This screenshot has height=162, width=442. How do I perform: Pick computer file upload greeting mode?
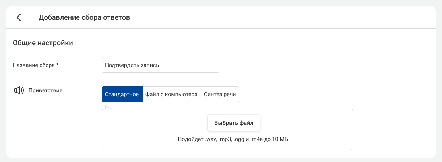[x=172, y=94]
